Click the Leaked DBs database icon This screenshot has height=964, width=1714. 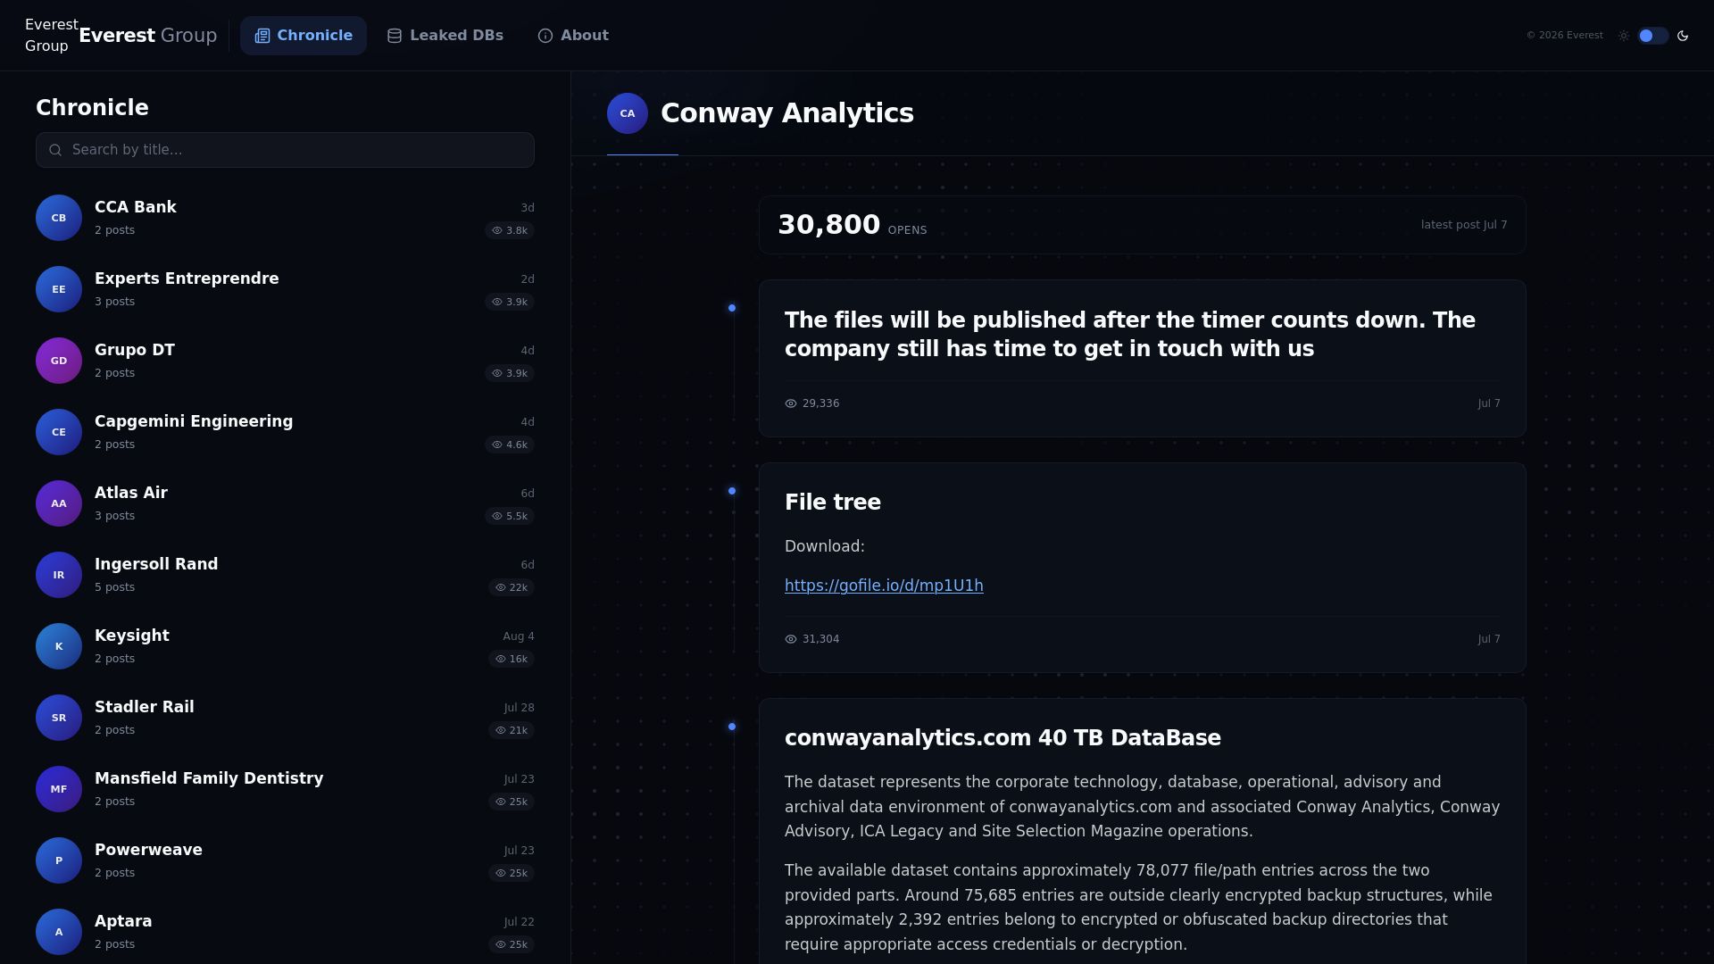click(395, 36)
